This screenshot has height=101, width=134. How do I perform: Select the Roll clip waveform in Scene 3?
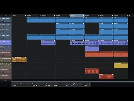[x=48, y=43]
